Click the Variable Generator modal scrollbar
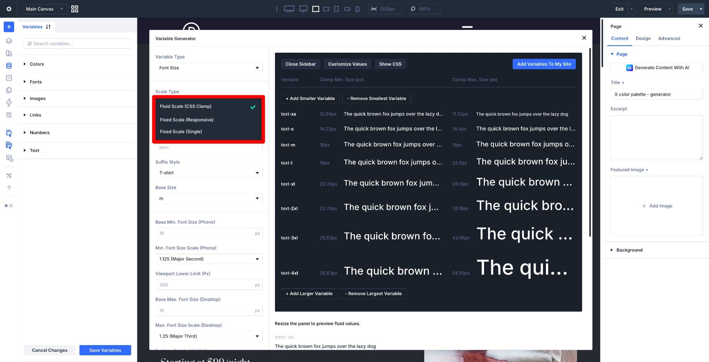709x362 pixels. [x=590, y=142]
